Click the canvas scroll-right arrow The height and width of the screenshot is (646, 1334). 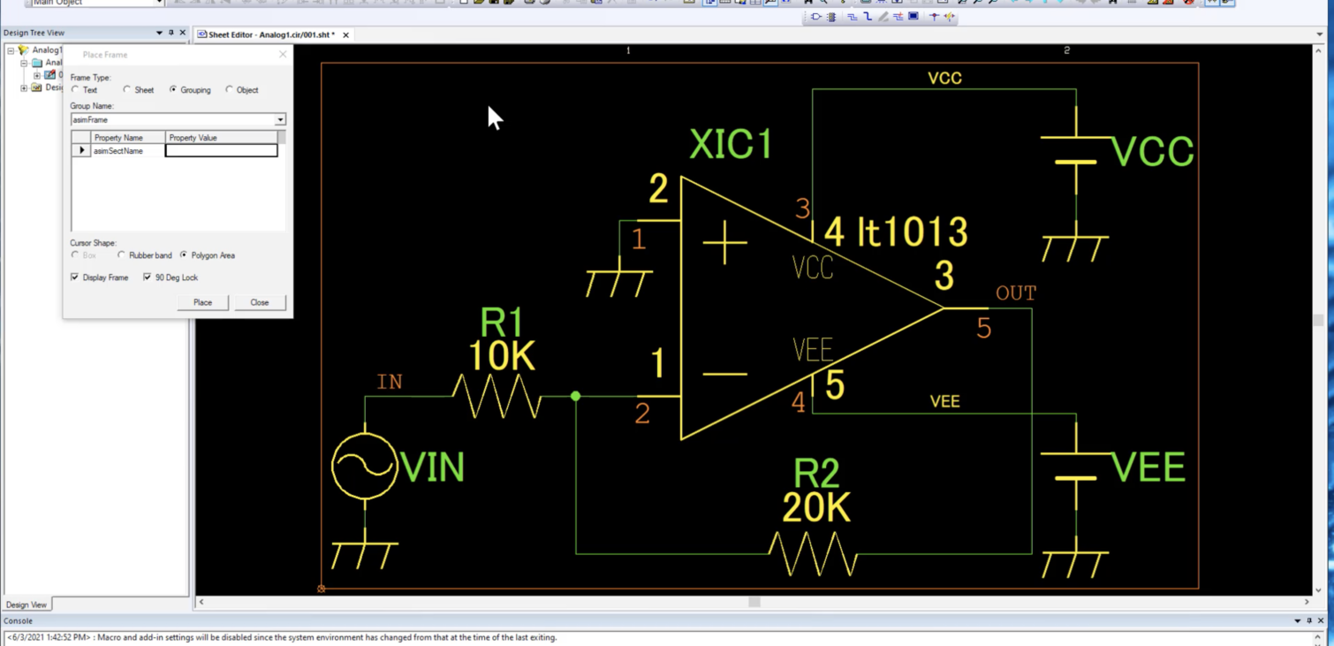(1307, 602)
